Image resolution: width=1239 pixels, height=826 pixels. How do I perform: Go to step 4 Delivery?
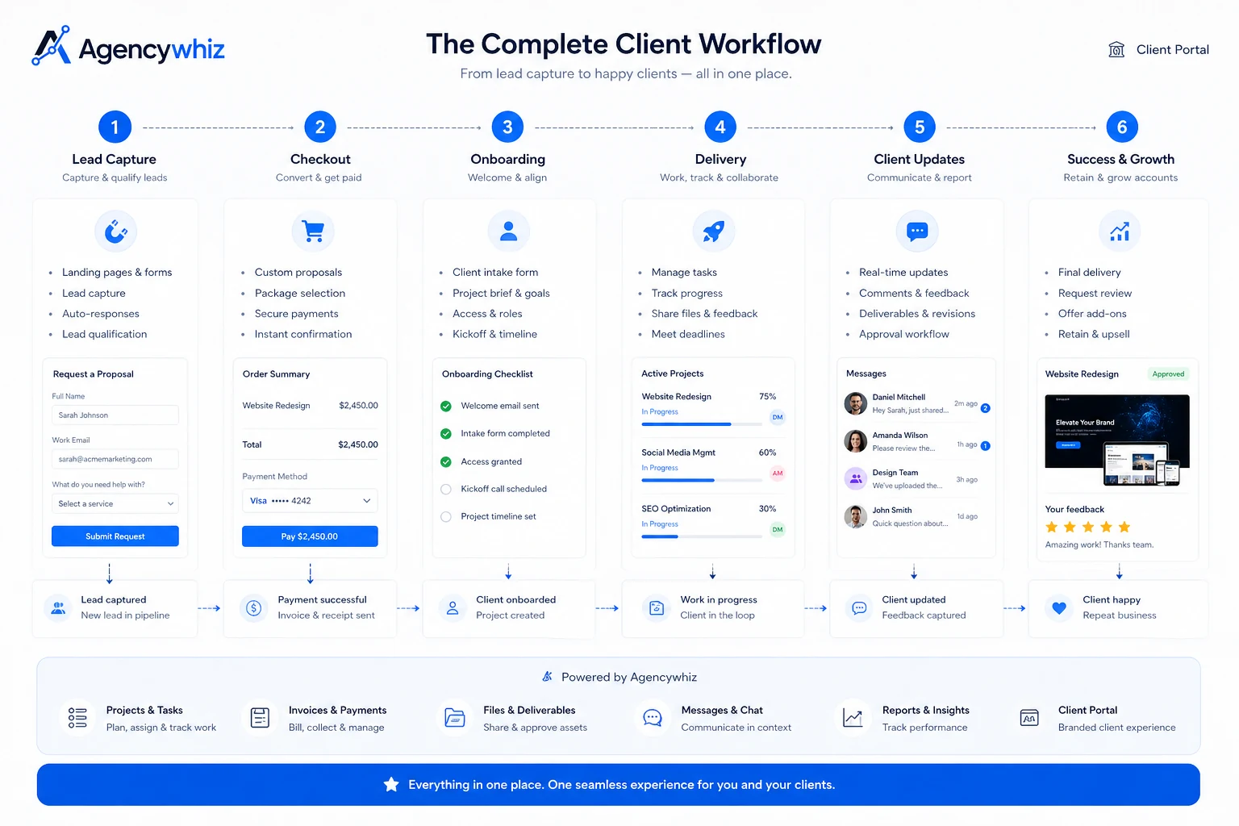pyautogui.click(x=720, y=127)
